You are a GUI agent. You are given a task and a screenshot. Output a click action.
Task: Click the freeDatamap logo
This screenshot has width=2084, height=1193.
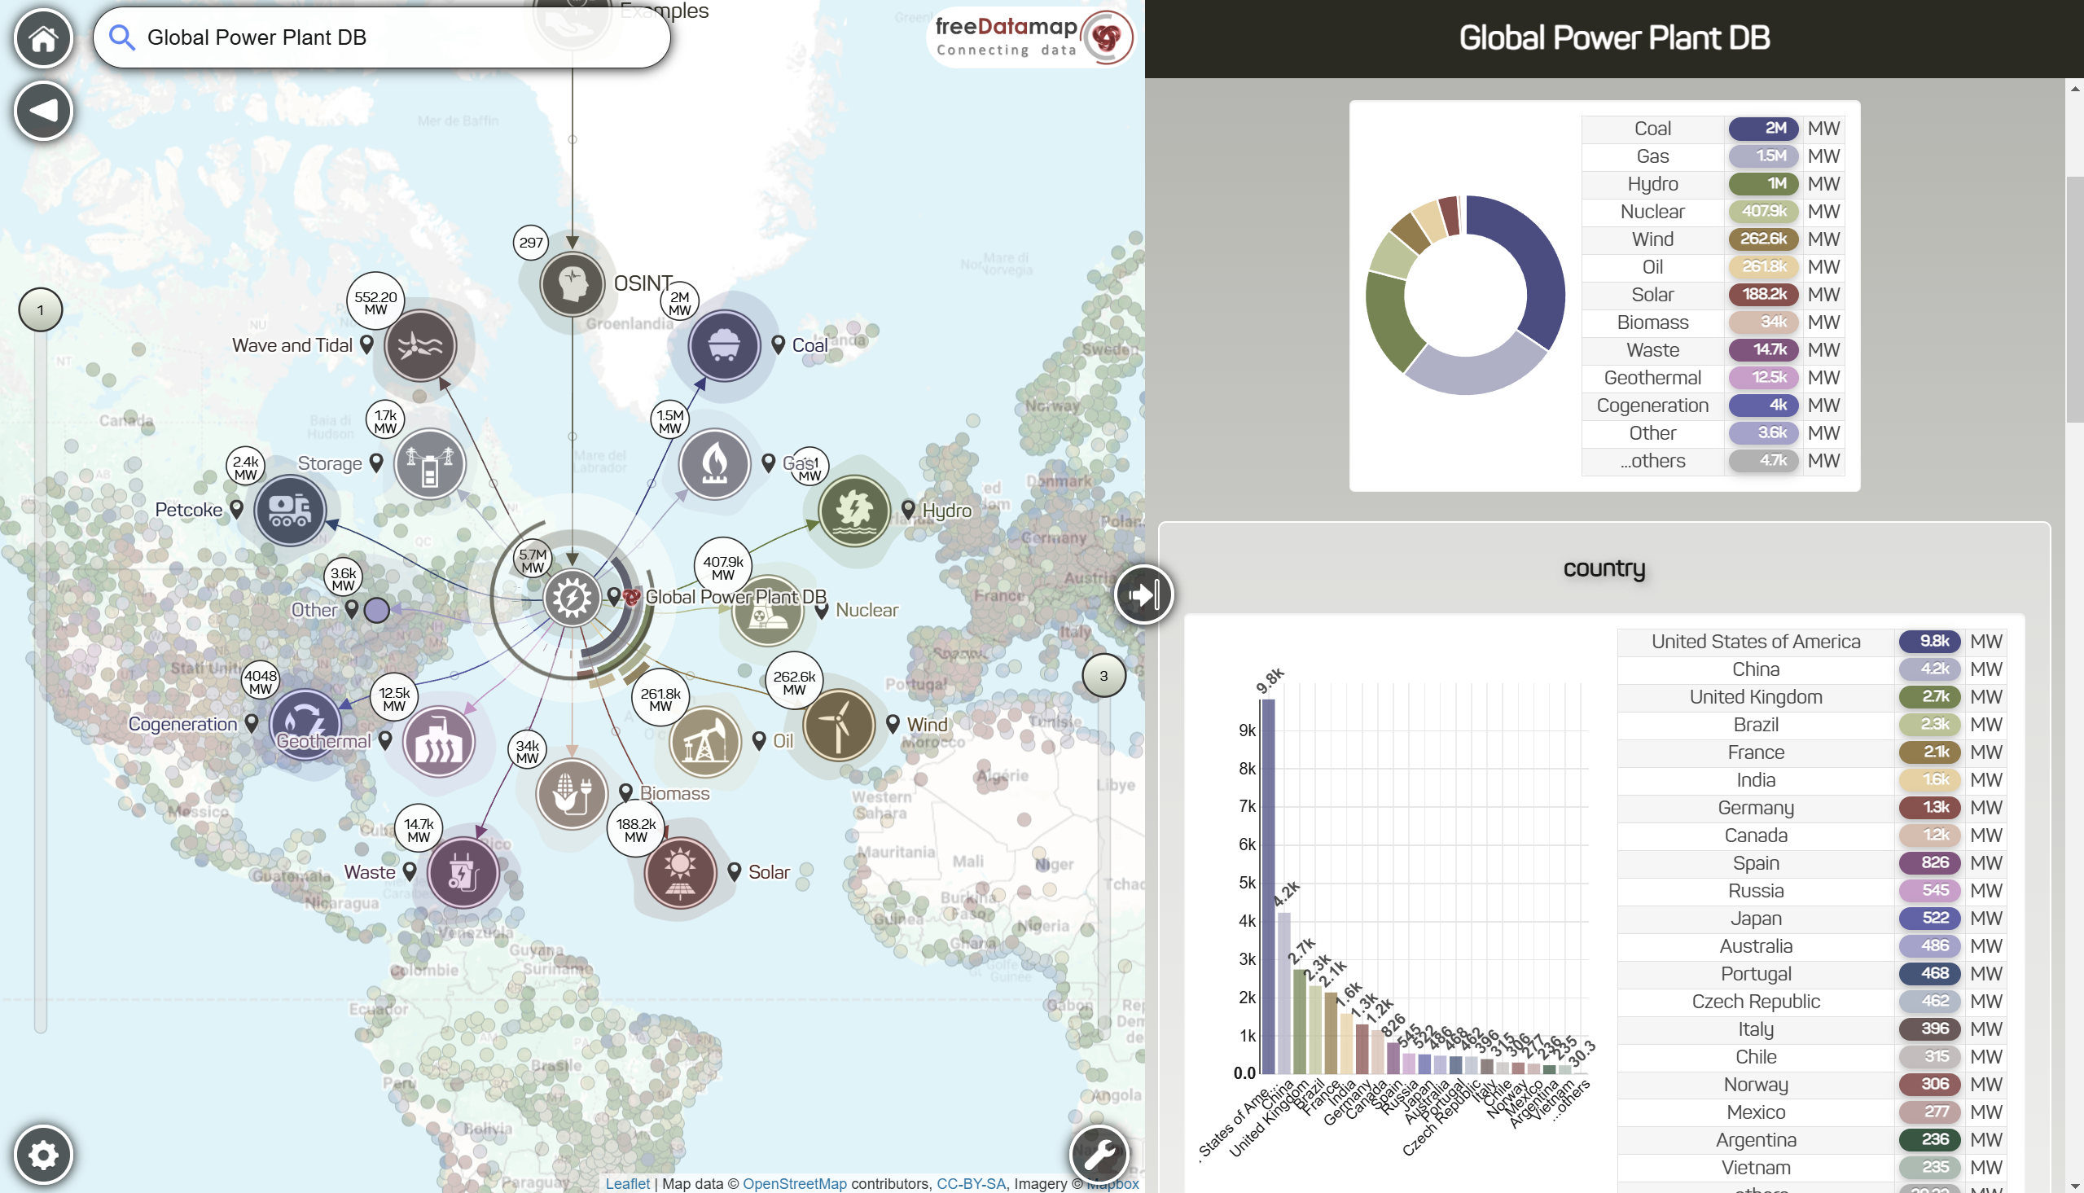click(1034, 37)
